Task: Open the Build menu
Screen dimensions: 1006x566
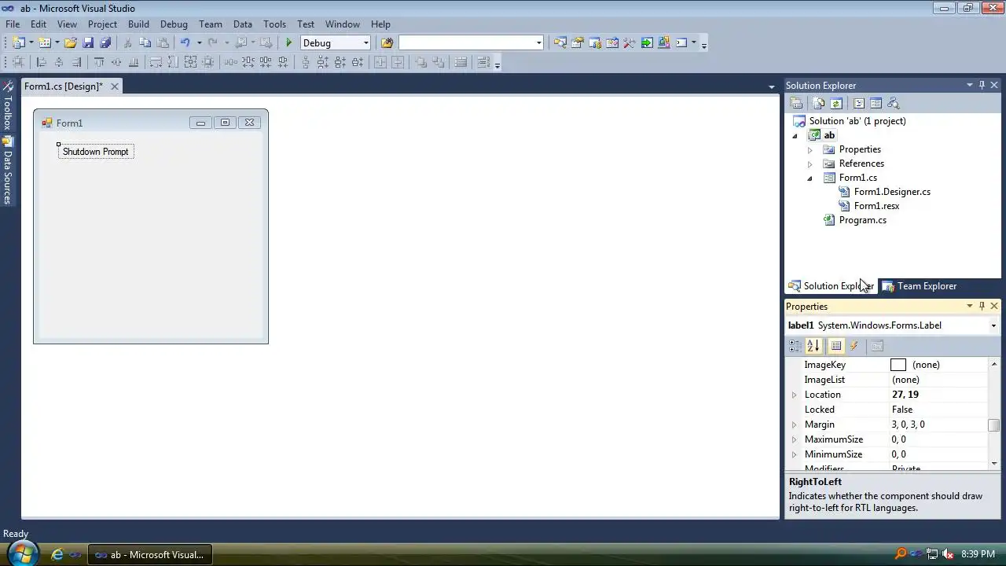Action: tap(138, 24)
